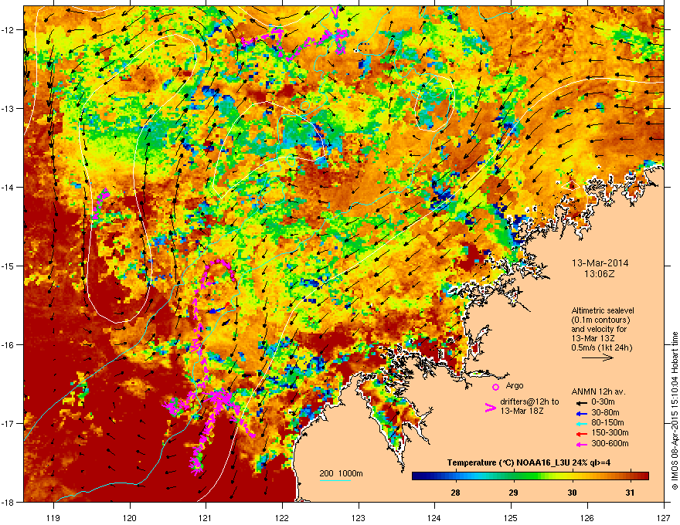Click the 'drifters@12h to' legend label
Image resolution: width=680 pixels, height=525 pixels.
pyautogui.click(x=529, y=401)
